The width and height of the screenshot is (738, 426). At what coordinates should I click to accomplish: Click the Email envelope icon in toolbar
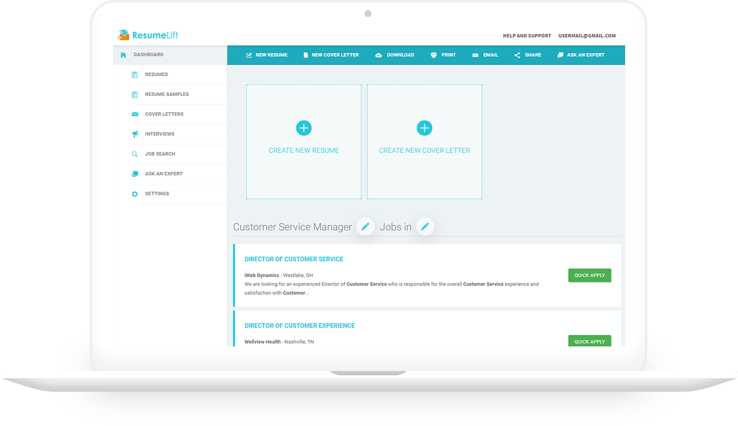(x=475, y=55)
